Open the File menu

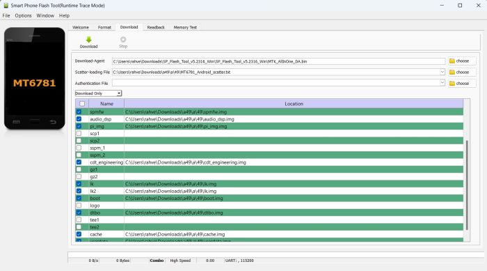coord(6,15)
